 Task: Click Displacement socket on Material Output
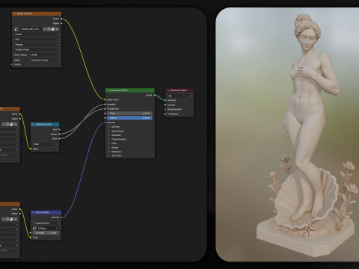165,109
